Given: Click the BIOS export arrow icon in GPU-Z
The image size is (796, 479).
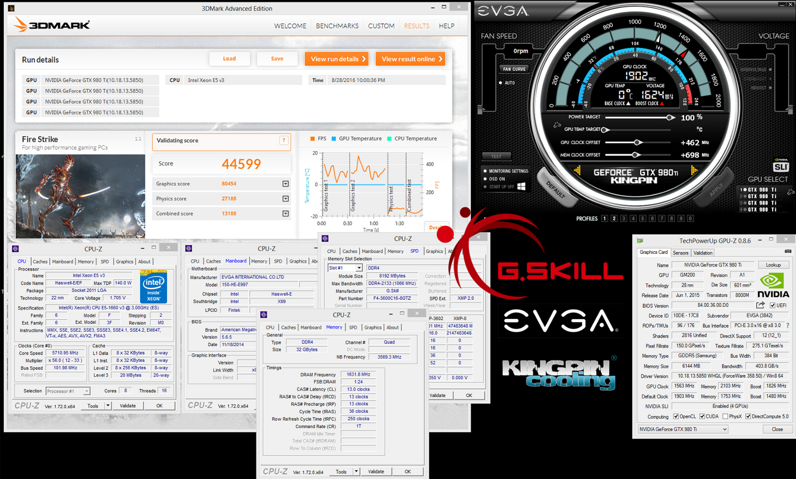Looking at the screenshot, I should click(760, 305).
